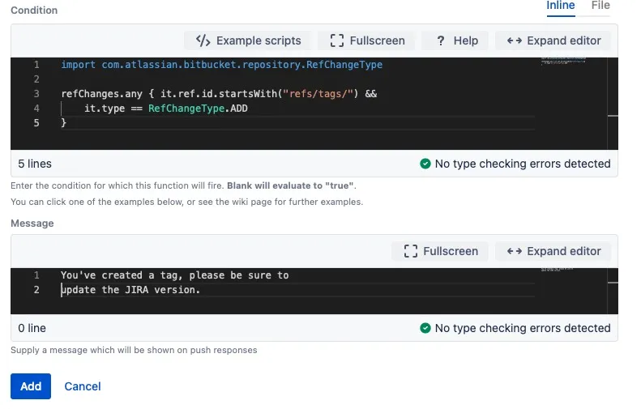Click the Add button

31,386
